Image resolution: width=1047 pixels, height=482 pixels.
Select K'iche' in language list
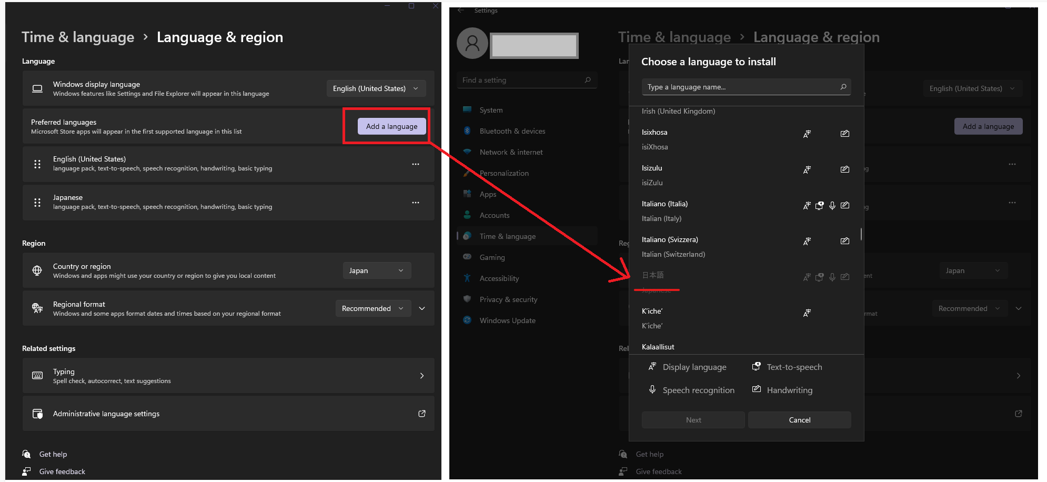(746, 318)
